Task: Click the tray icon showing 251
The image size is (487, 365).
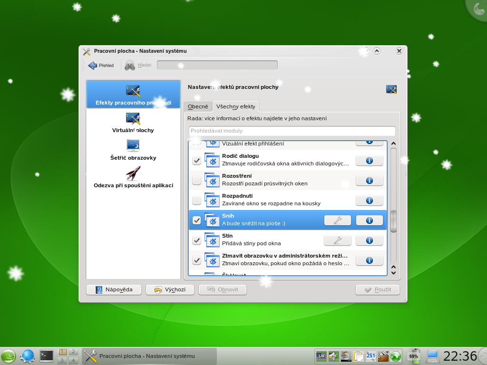Action: 371,356
